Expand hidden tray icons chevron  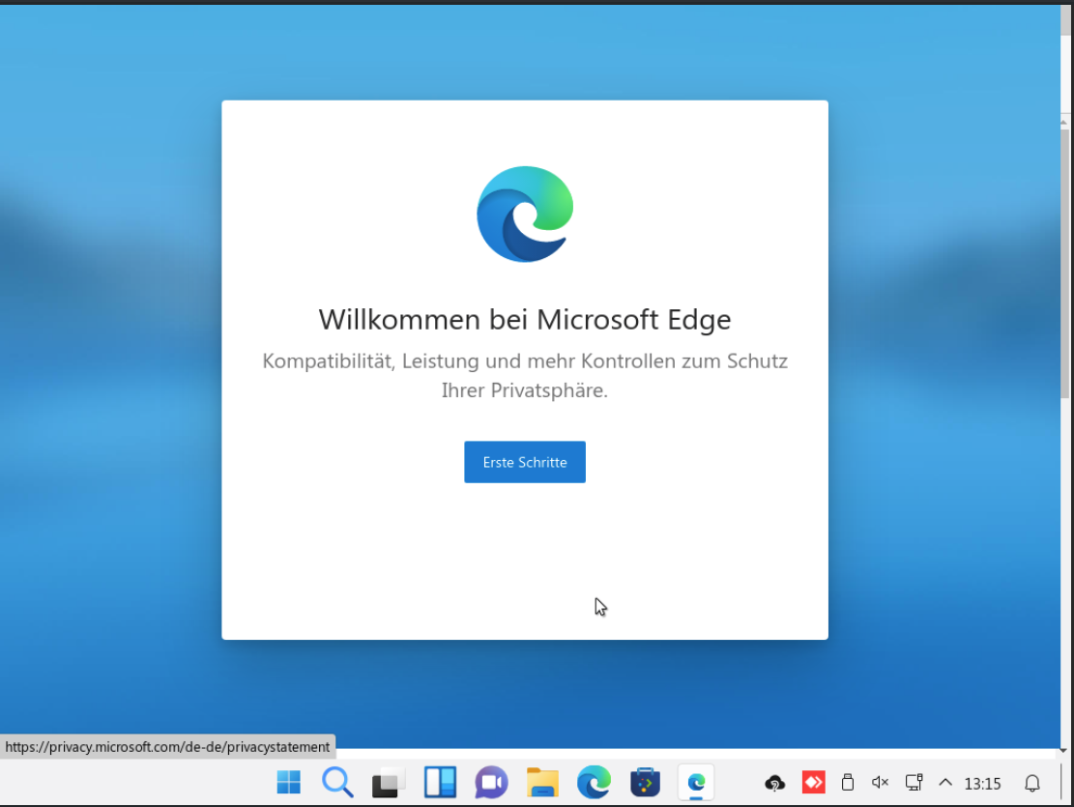click(x=945, y=782)
